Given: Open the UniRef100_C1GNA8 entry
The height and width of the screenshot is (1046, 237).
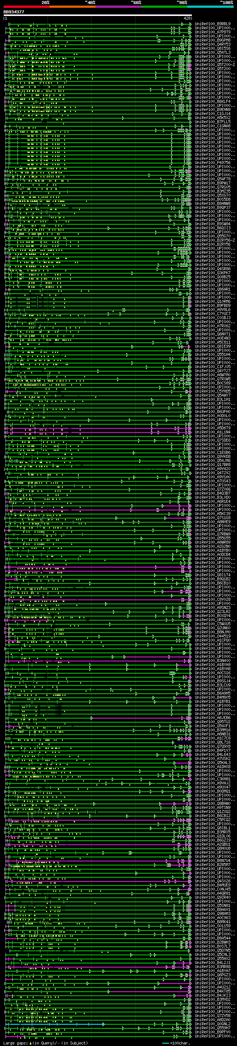Looking at the screenshot, I should tap(213, 126).
